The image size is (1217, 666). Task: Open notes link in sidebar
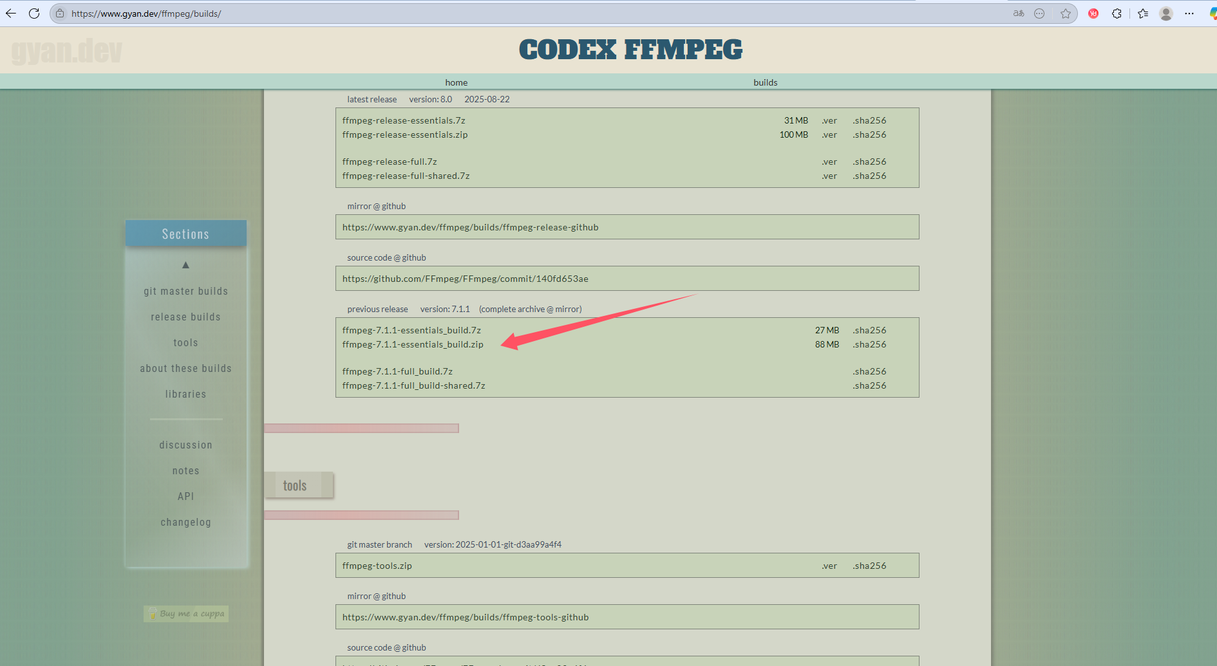click(186, 471)
